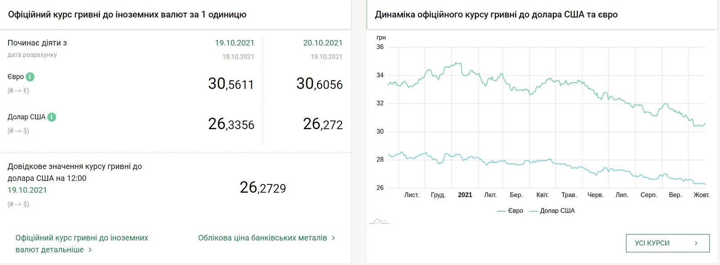The image size is (720, 265).
Task: Click the 30 value on chart y-axis
Action: pos(380,131)
